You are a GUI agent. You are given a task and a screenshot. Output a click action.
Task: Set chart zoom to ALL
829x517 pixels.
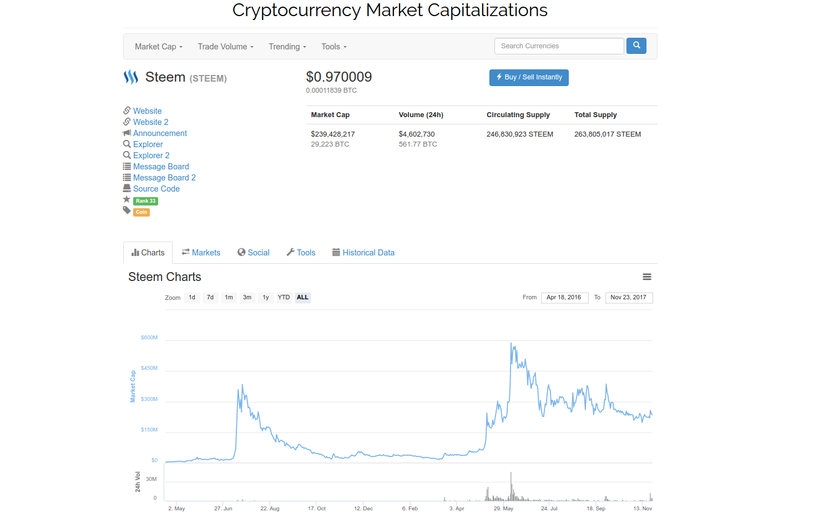[x=302, y=298]
